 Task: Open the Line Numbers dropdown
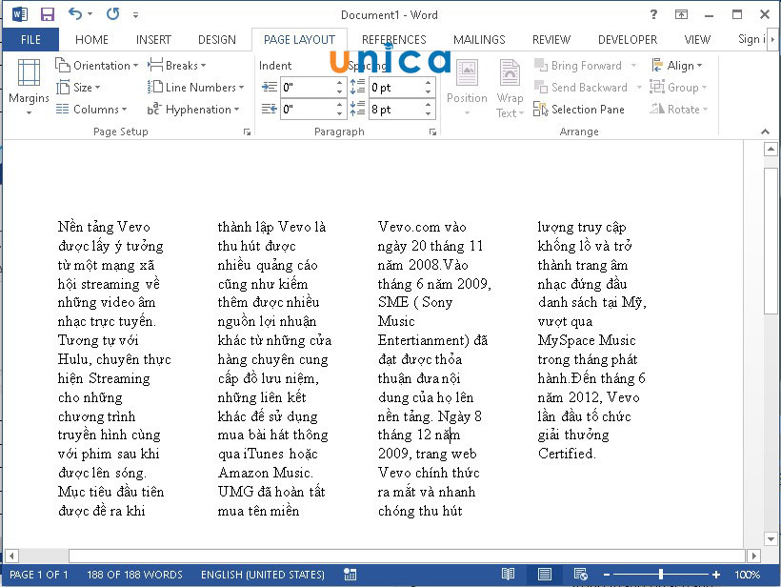[x=196, y=88]
